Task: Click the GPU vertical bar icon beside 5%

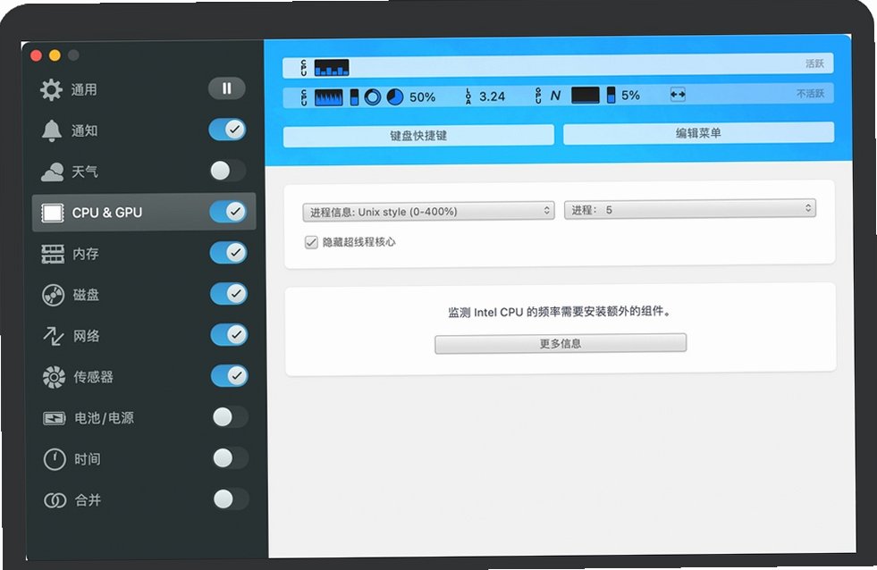Action: pyautogui.click(x=611, y=95)
